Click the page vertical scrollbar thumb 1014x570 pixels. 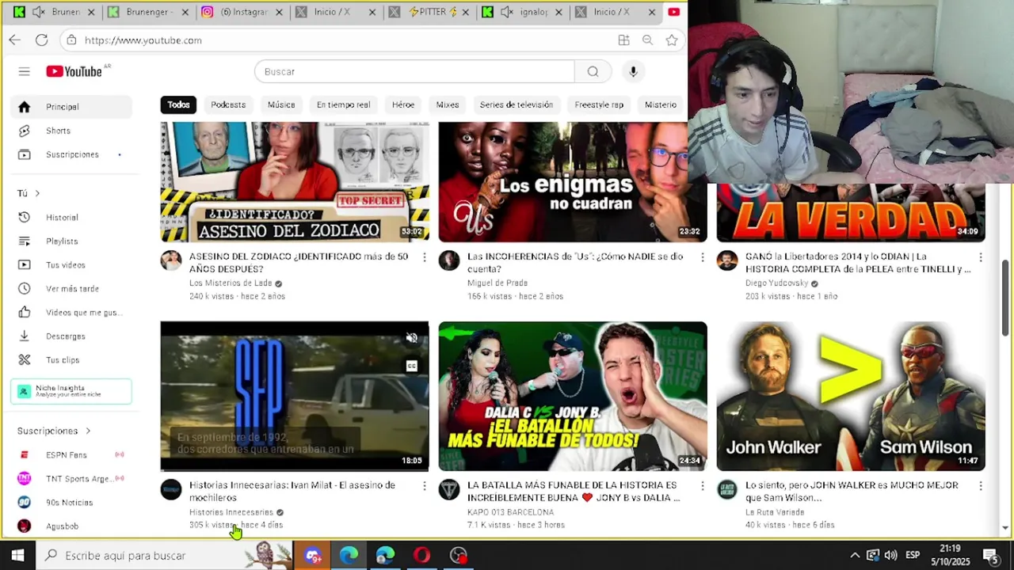tap(1005, 297)
